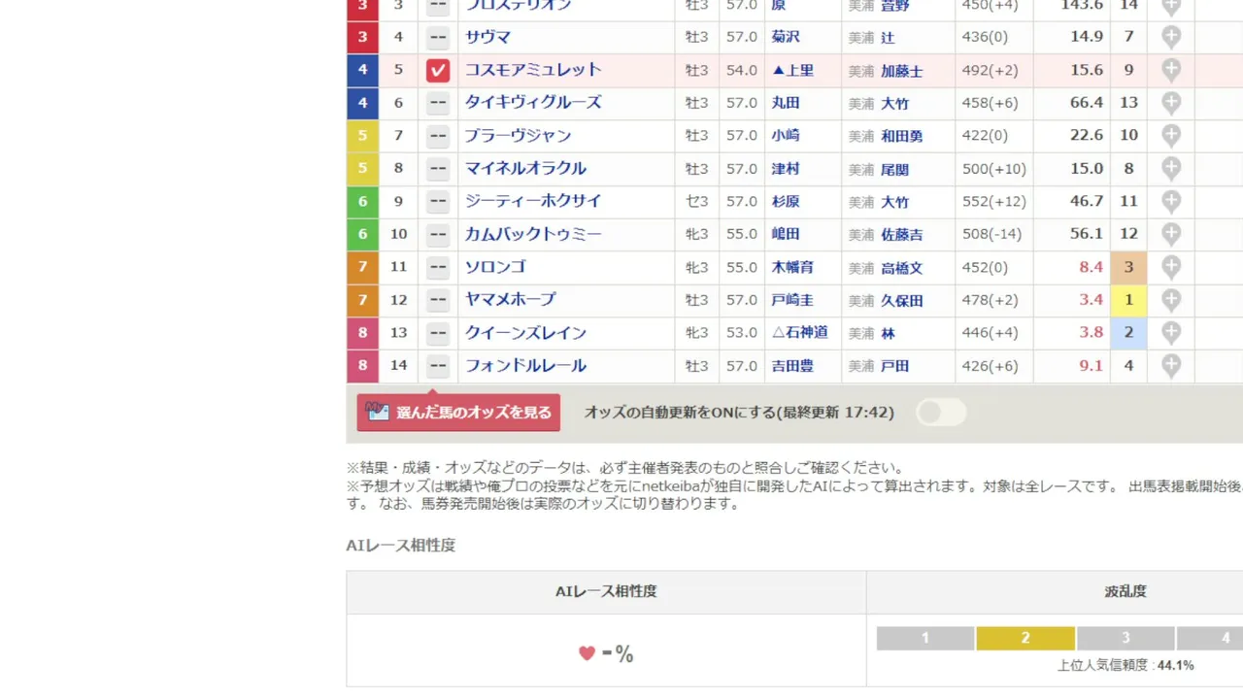Click 選んだ馬のオッズを見る button
Viewport: 1243px width, 699px height.
coord(458,413)
